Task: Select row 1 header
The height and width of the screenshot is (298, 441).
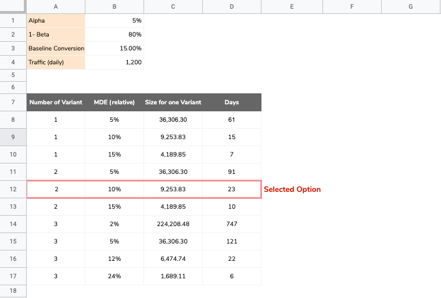Action: [13, 20]
